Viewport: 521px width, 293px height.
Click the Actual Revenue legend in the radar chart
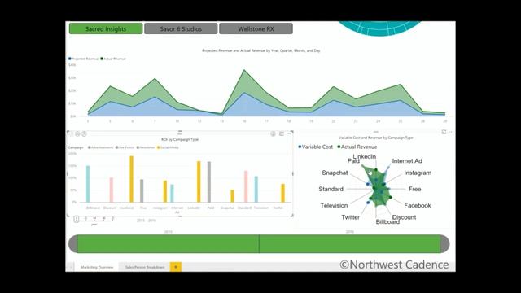357,146
